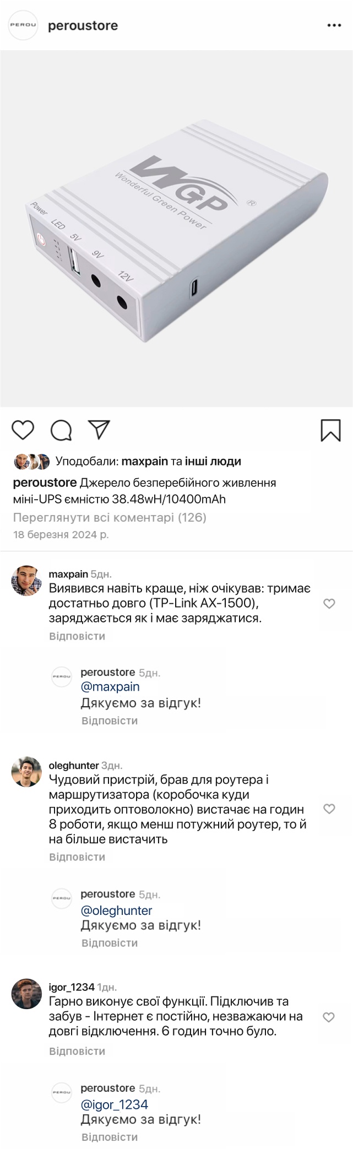Open the Perou store profile logo in the header
Image resolution: width=353 pixels, height=1149 pixels.
pyautogui.click(x=24, y=25)
